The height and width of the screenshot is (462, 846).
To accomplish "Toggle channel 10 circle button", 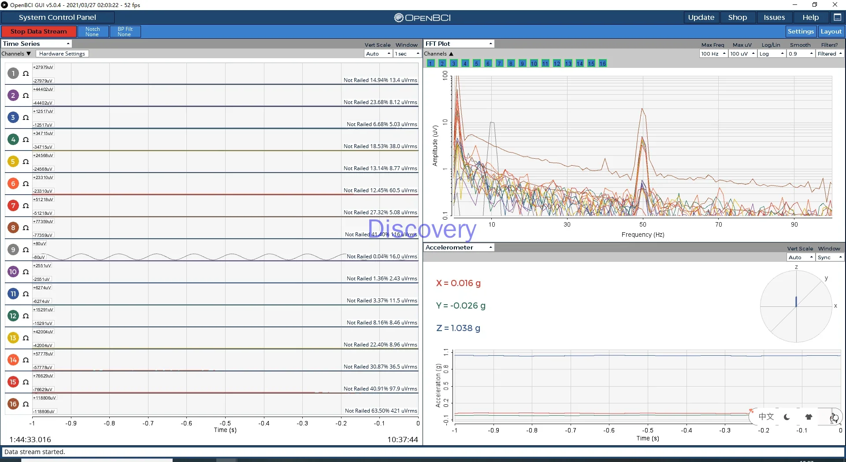I will tap(13, 272).
